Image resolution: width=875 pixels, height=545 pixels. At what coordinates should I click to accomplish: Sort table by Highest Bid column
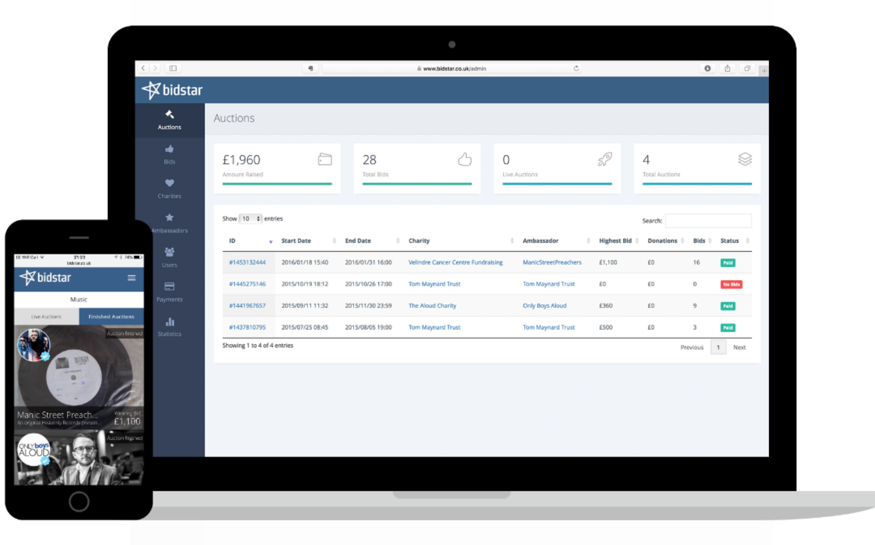(618, 241)
